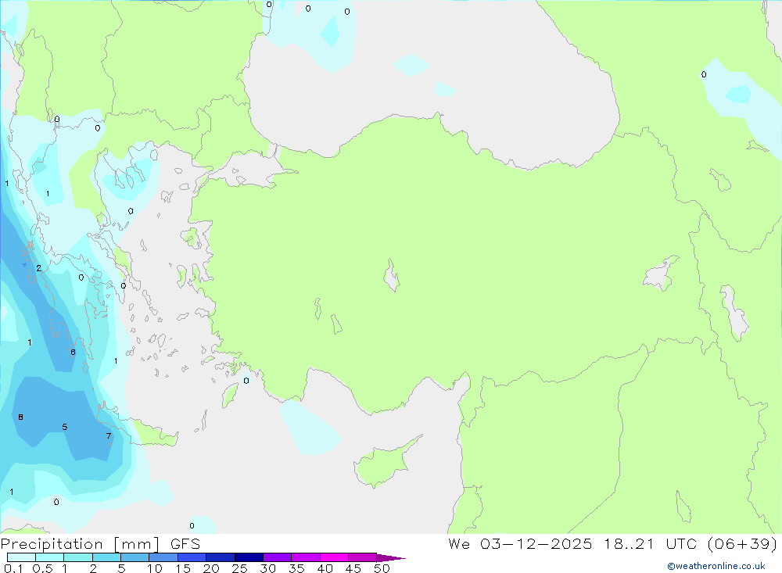The height and width of the screenshot is (573, 782).
Task: Pick the 0.1–0.5 mm palest cyan legend swatch
Action: click(21, 557)
